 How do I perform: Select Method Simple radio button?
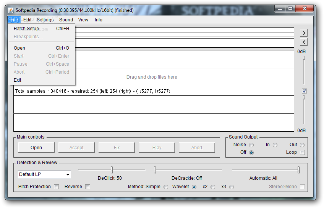pyautogui.click(x=166, y=187)
